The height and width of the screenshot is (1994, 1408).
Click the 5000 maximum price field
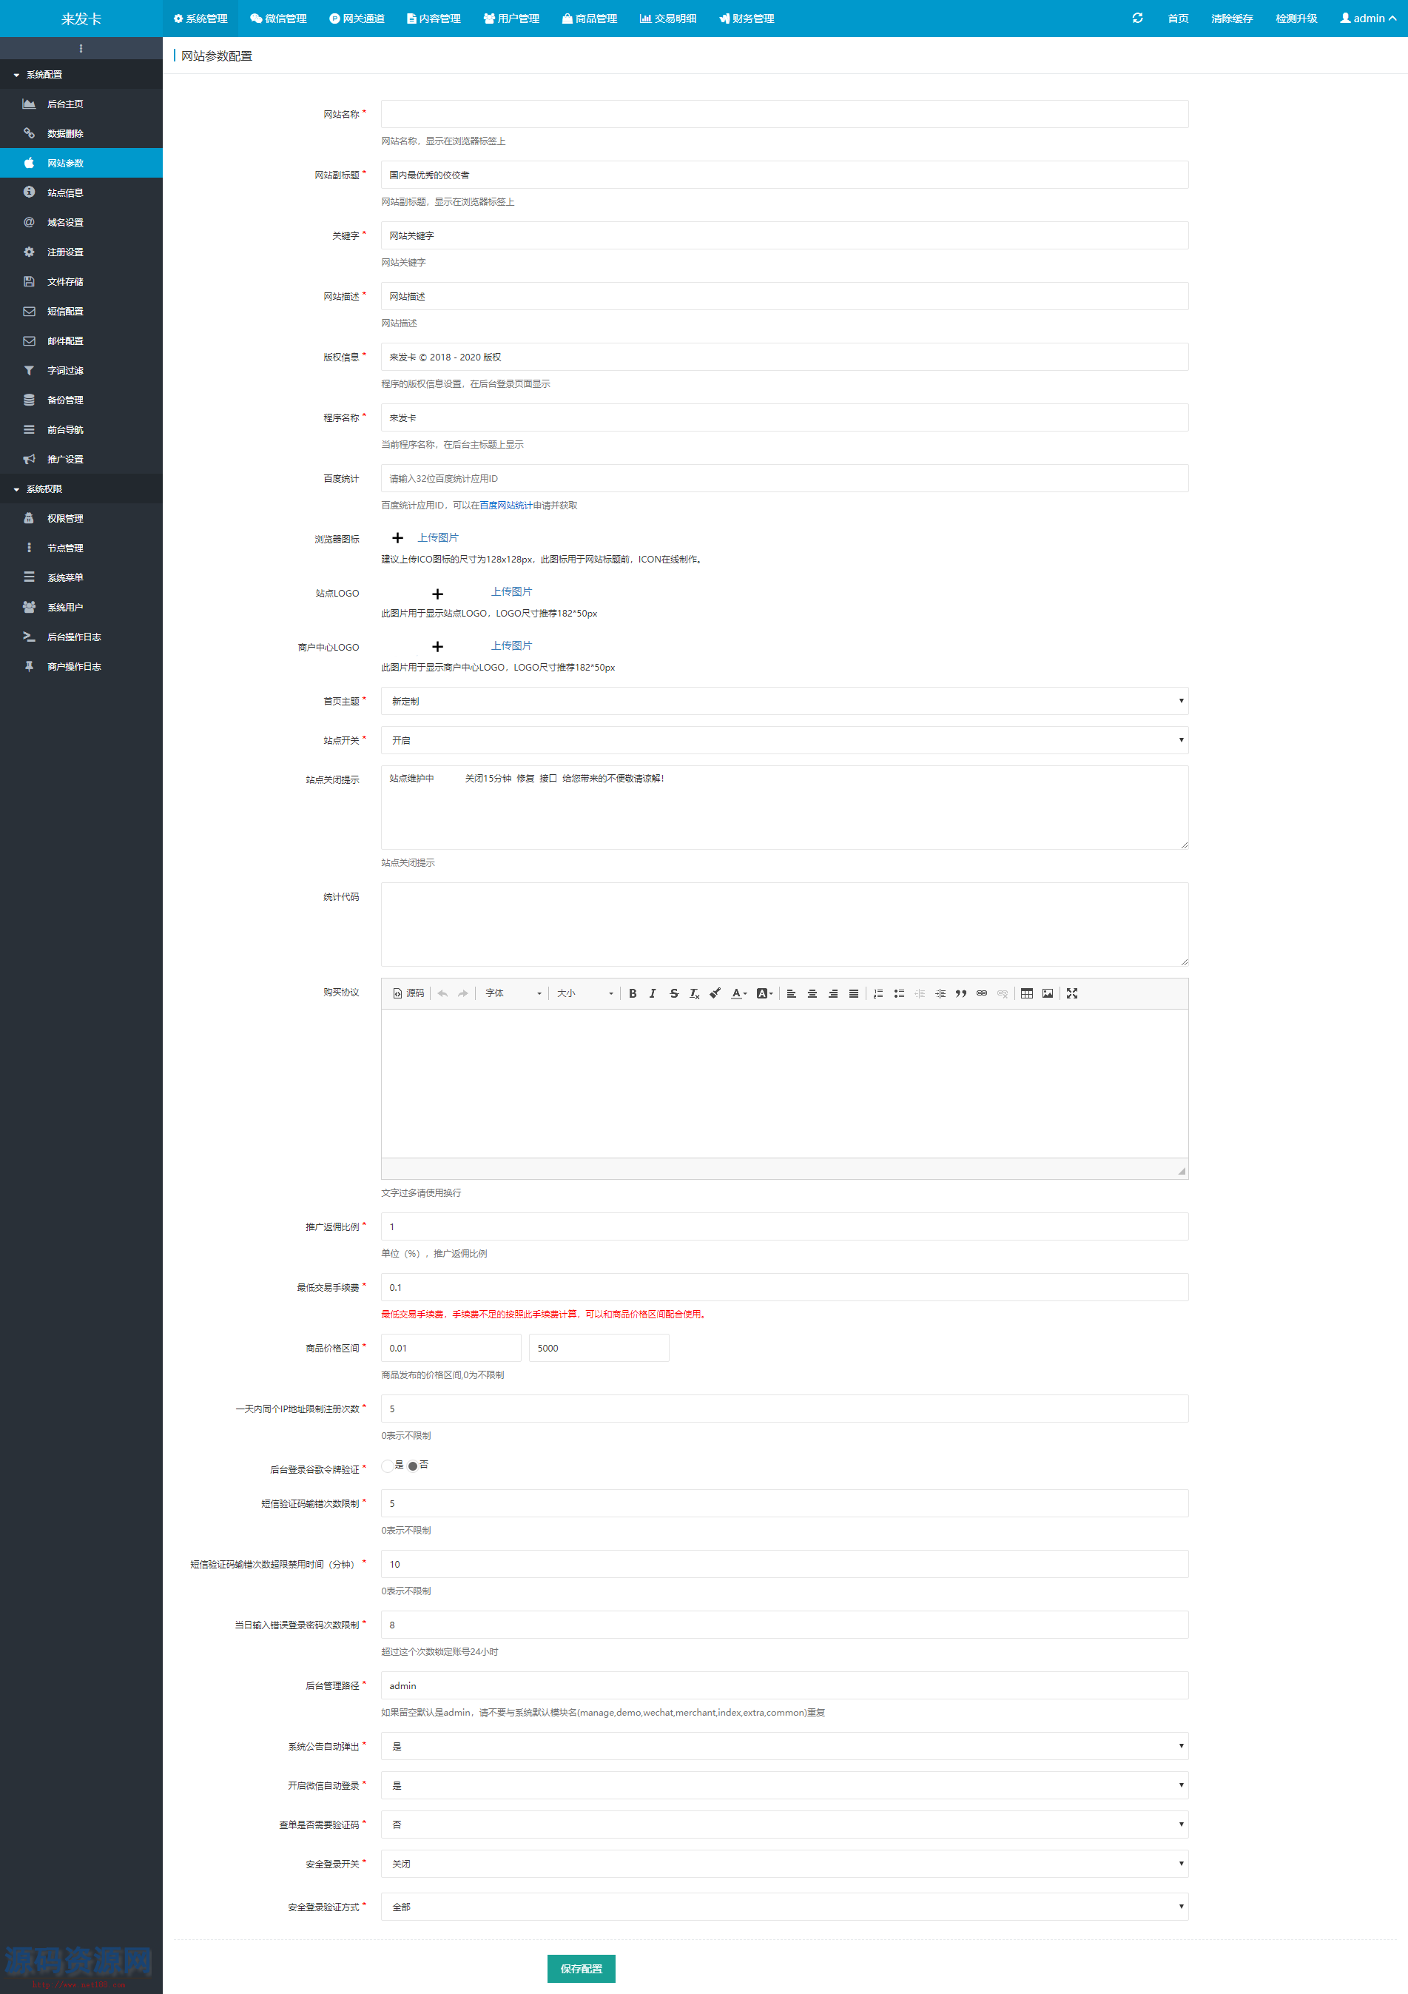pos(599,1348)
